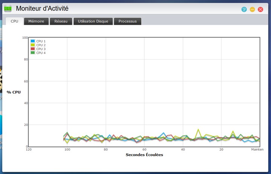Click the yellow CPU 2 legend swatch
Image resolution: width=271 pixels, height=174 pixels.
click(x=33, y=45)
